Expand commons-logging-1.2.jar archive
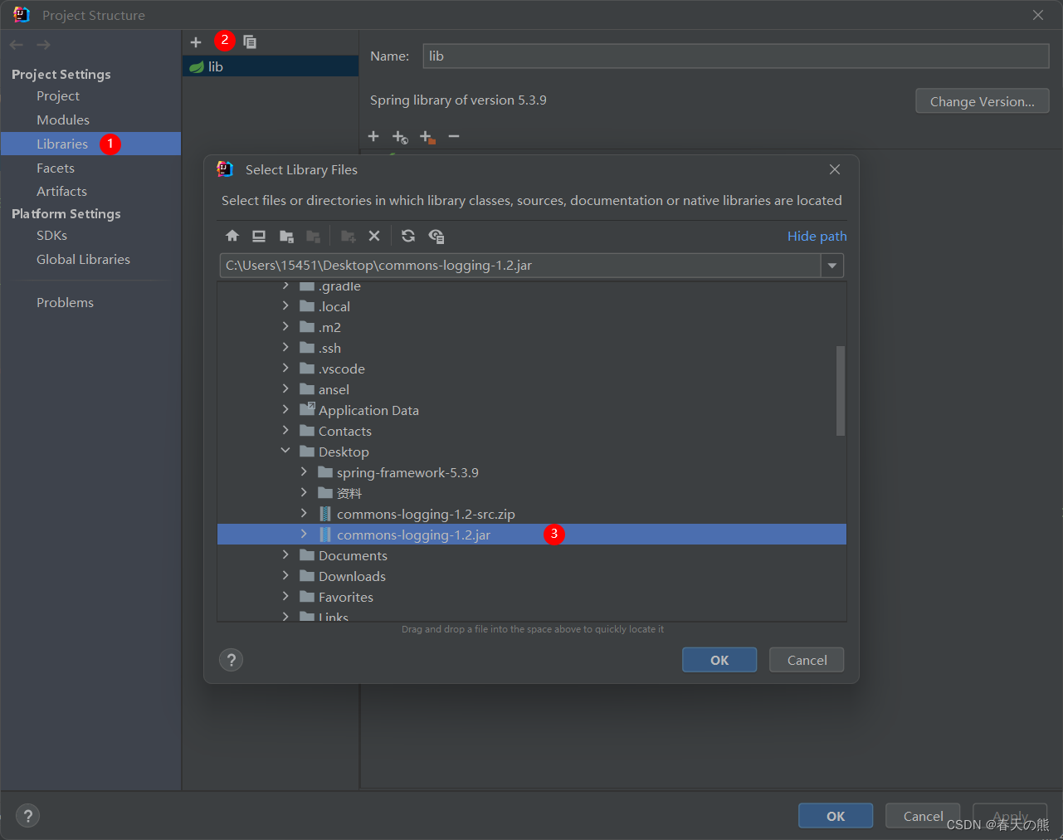The image size is (1063, 840). pos(304,535)
